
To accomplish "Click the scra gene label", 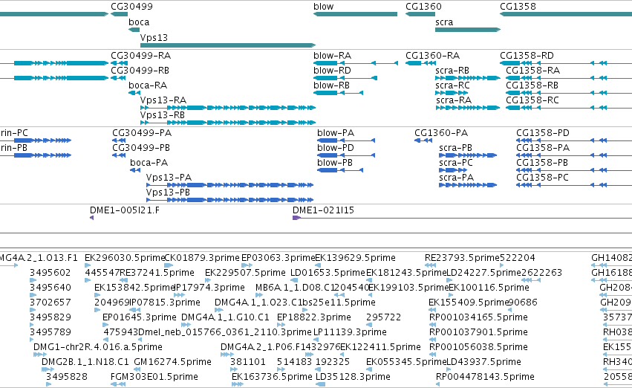I will coord(444,22).
